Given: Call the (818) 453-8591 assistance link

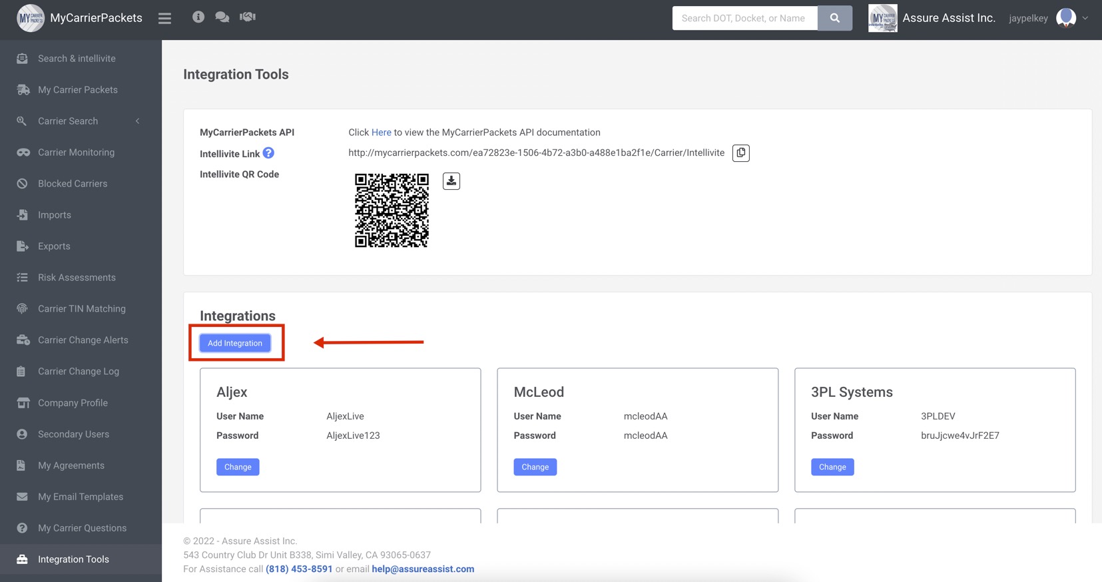Looking at the screenshot, I should point(299,569).
